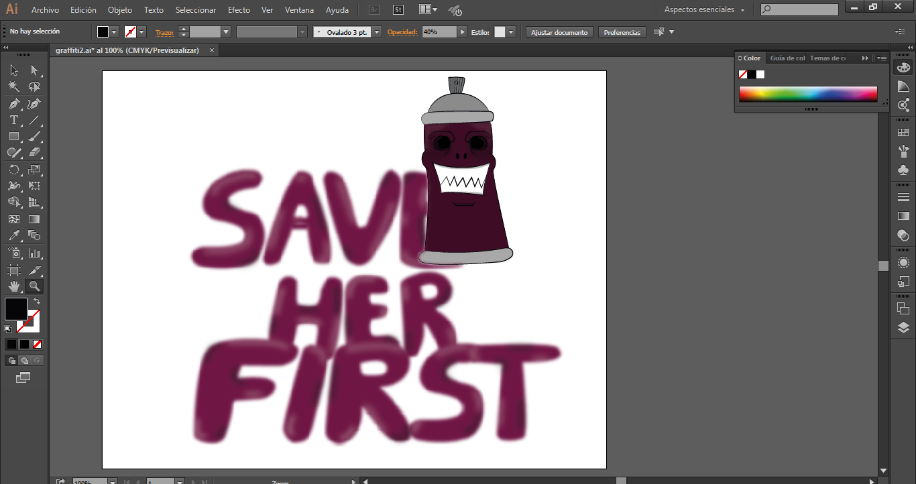Select the Mesh tool
This screenshot has width=916, height=484.
pos(14,219)
